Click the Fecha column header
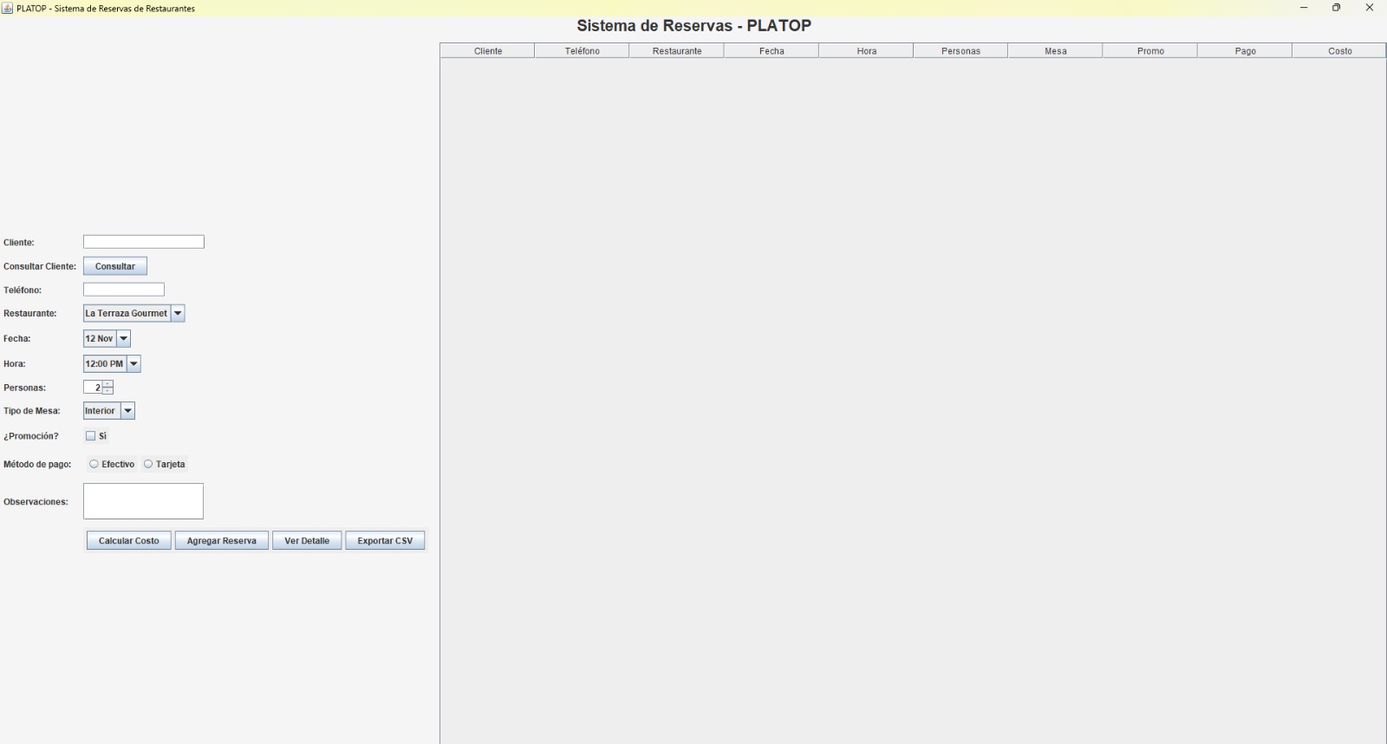The height and width of the screenshot is (744, 1387). coord(772,51)
